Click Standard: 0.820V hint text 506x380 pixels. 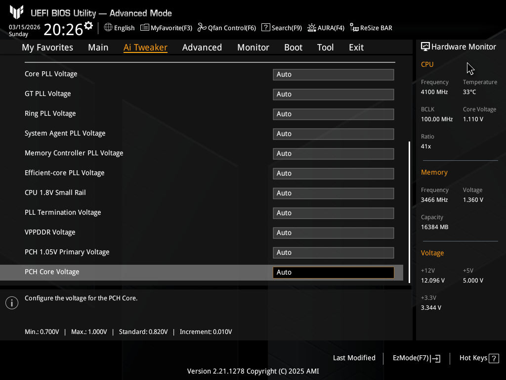[x=143, y=332]
